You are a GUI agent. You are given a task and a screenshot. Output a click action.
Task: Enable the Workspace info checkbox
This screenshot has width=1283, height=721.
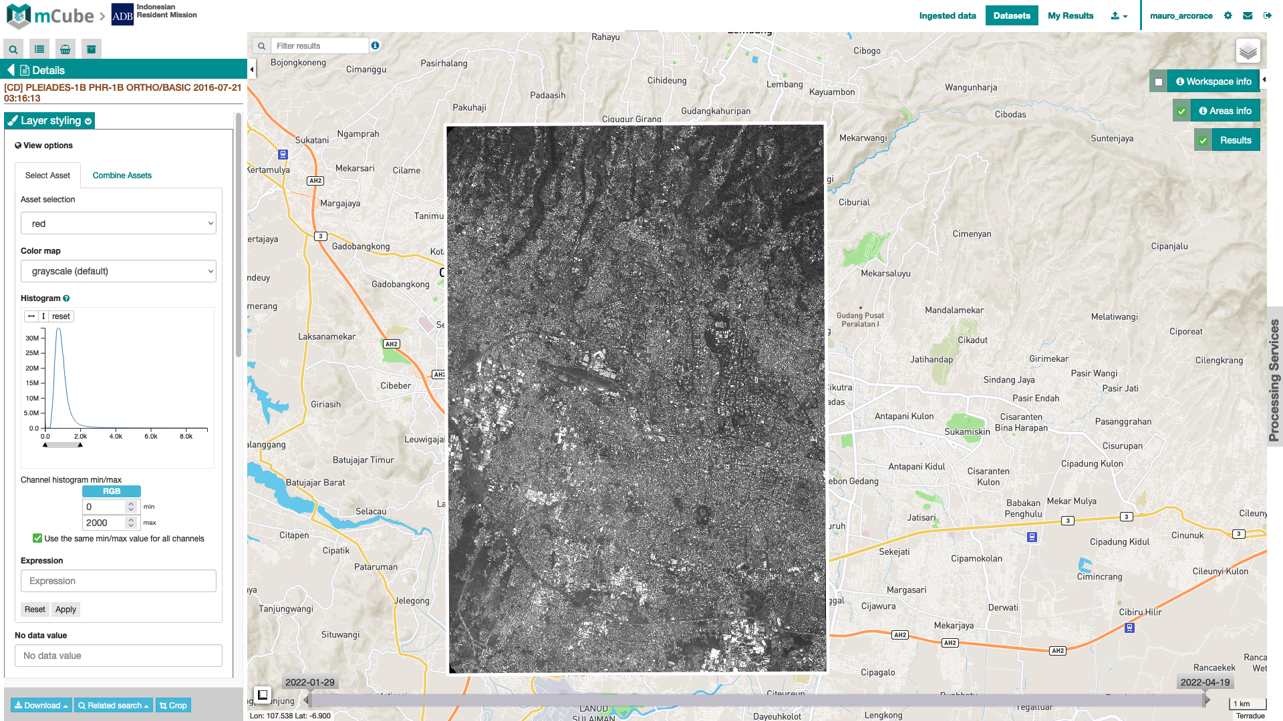click(x=1159, y=82)
